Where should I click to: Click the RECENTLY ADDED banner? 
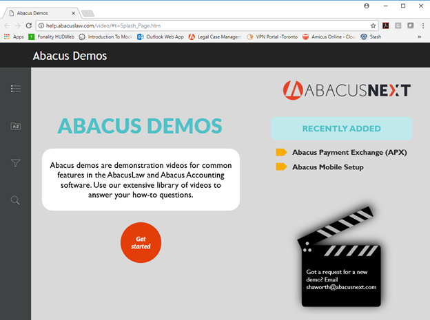click(x=341, y=129)
